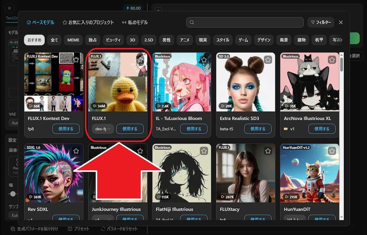Viewport: 367px width, 235px height.
Task: Select the 3D category chip
Action: pyautogui.click(x=133, y=40)
